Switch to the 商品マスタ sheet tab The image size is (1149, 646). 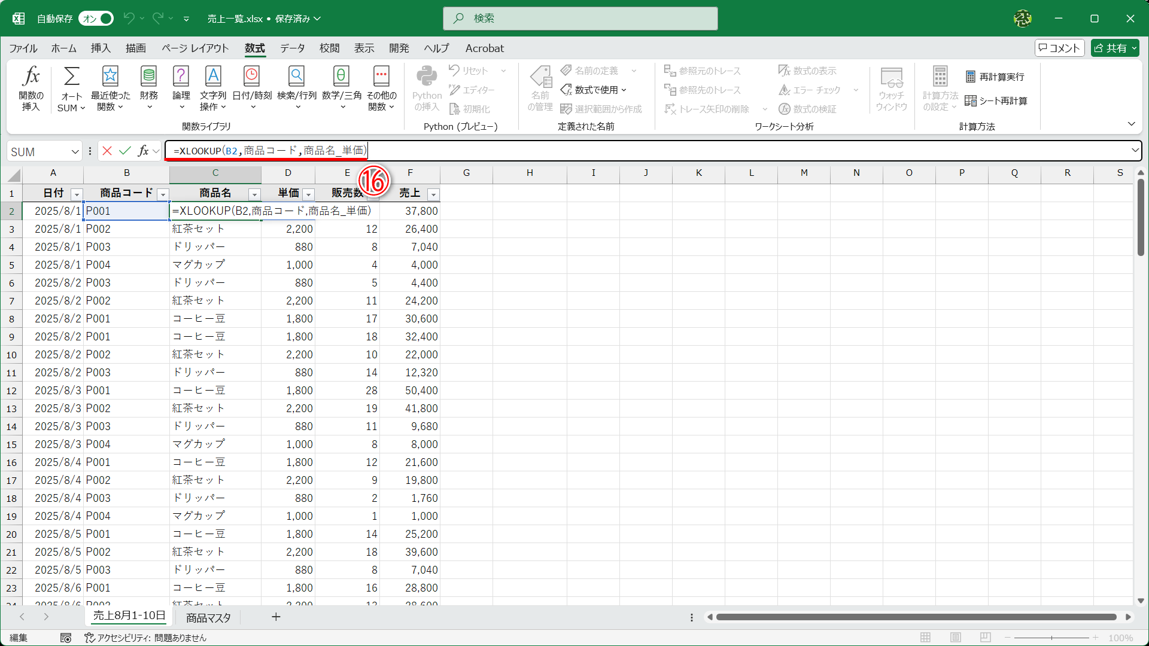[207, 617]
